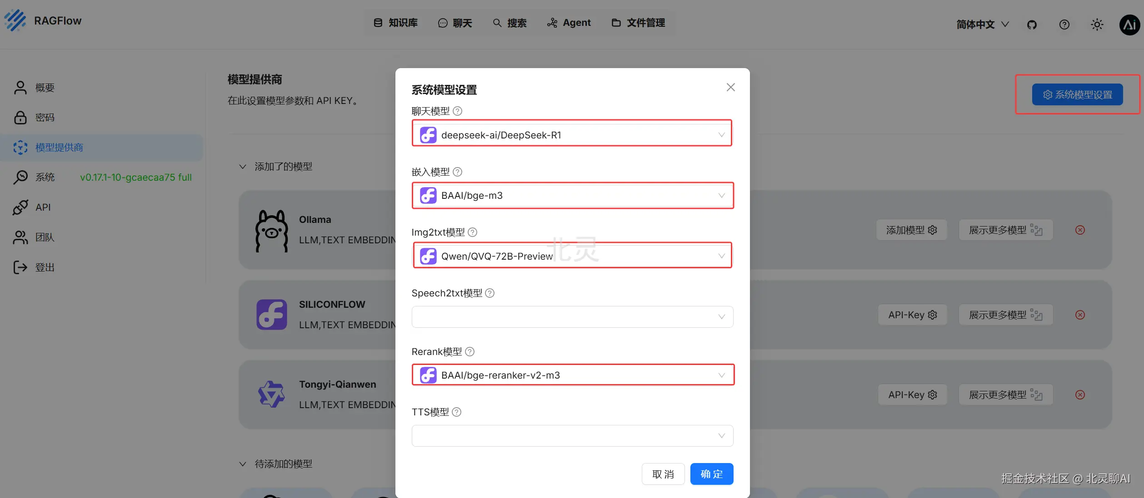Viewport: 1144px width, 498px height.
Task: Click the 系统模型设置 button
Action: click(x=1077, y=94)
